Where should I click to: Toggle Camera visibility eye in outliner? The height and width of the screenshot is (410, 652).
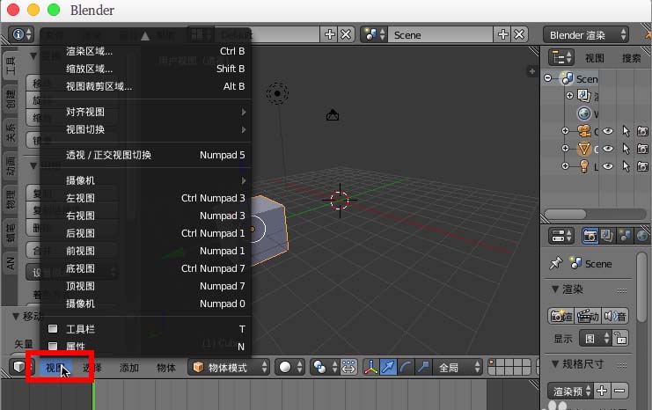pos(608,131)
